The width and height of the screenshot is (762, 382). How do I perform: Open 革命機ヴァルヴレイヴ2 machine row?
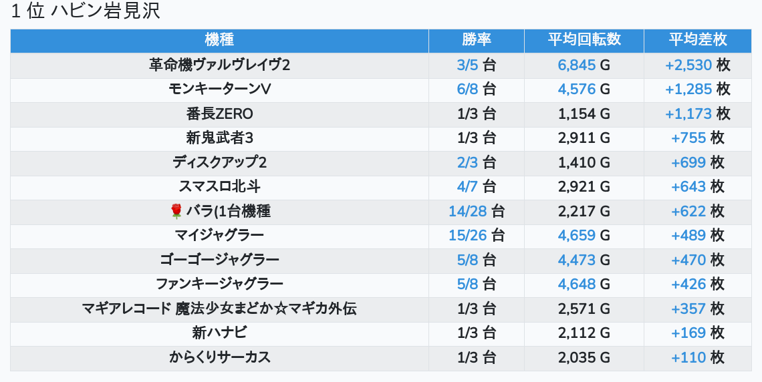coord(219,65)
